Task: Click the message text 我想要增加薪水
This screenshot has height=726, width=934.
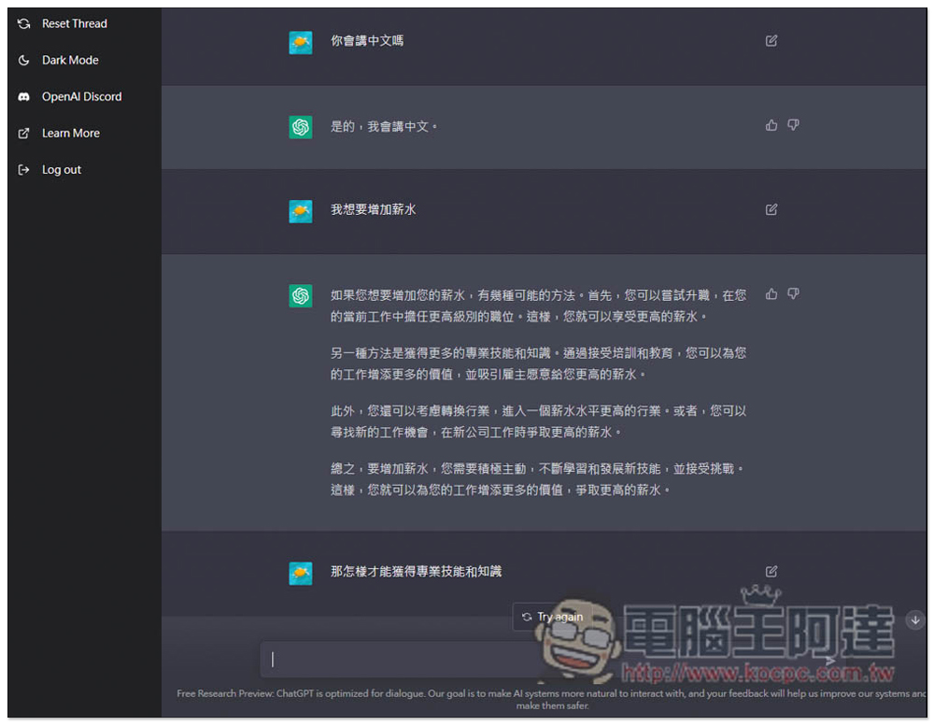Action: 373,209
